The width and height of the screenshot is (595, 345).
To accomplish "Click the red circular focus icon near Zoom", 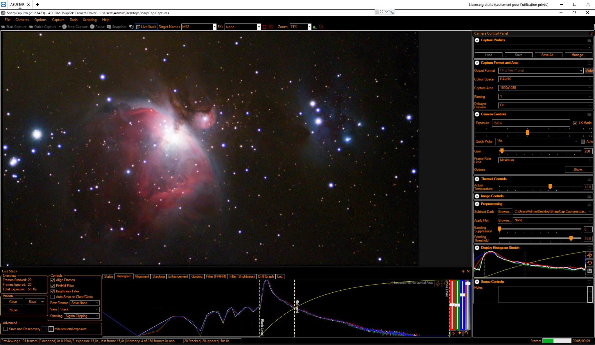I will (321, 27).
